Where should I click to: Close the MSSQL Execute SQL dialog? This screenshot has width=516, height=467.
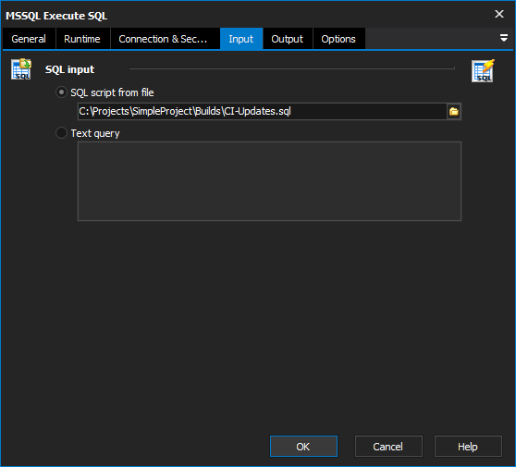[499, 14]
